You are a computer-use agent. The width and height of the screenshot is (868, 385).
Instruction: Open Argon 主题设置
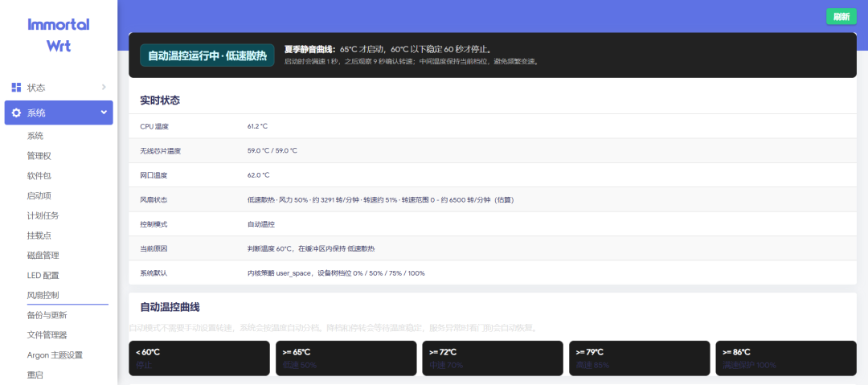tap(55, 355)
